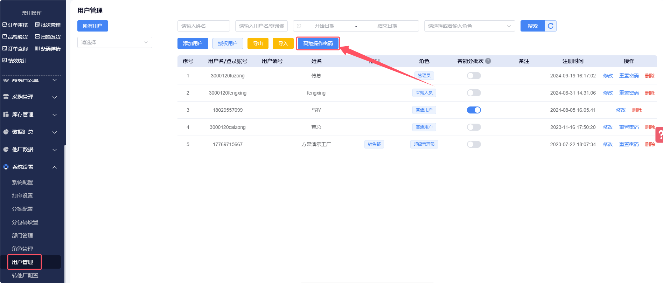The height and width of the screenshot is (283, 663).
Task: Open the 请选择 dropdown under 所有用户
Action: [x=114, y=42]
